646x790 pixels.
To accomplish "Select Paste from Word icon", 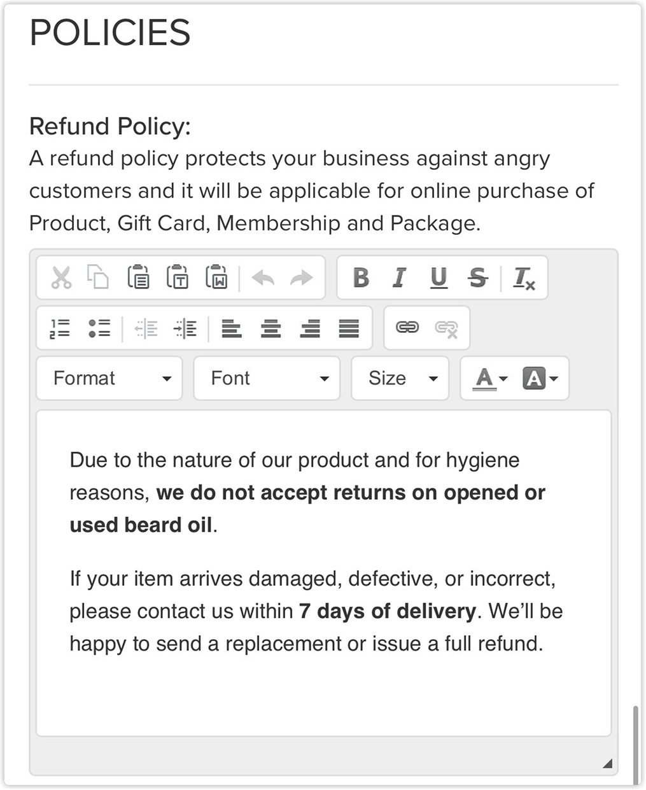I will coord(216,278).
